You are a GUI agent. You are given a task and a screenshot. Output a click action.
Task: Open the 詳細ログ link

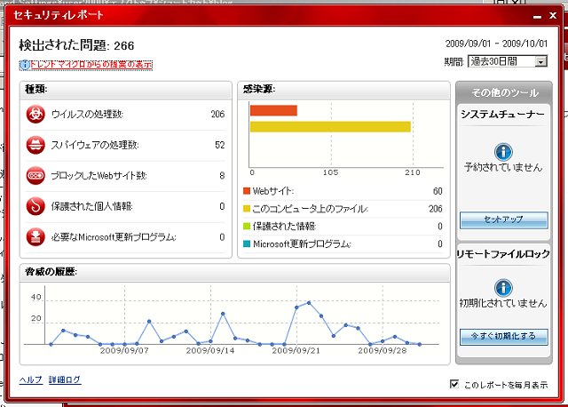coord(65,379)
